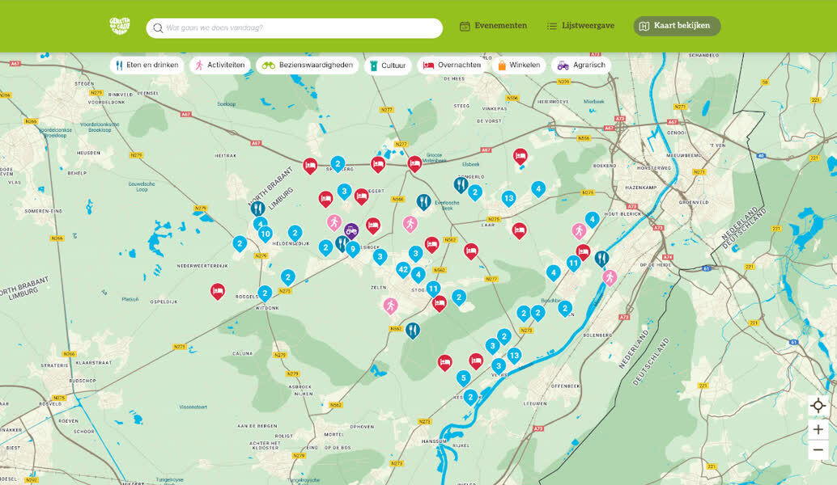Zoom in on the map
This screenshot has width=837, height=485.
818,429
